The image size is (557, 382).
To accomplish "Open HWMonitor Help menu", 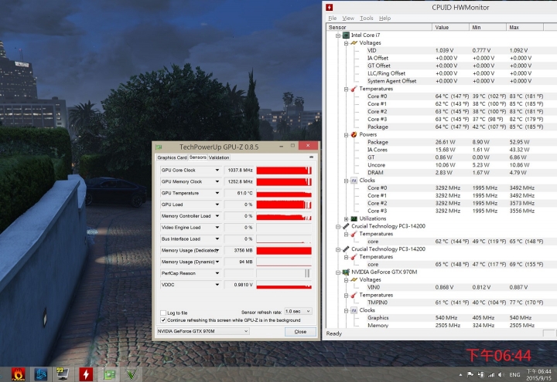I will 384,18.
